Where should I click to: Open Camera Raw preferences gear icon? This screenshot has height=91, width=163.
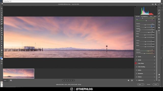pos(156,4)
